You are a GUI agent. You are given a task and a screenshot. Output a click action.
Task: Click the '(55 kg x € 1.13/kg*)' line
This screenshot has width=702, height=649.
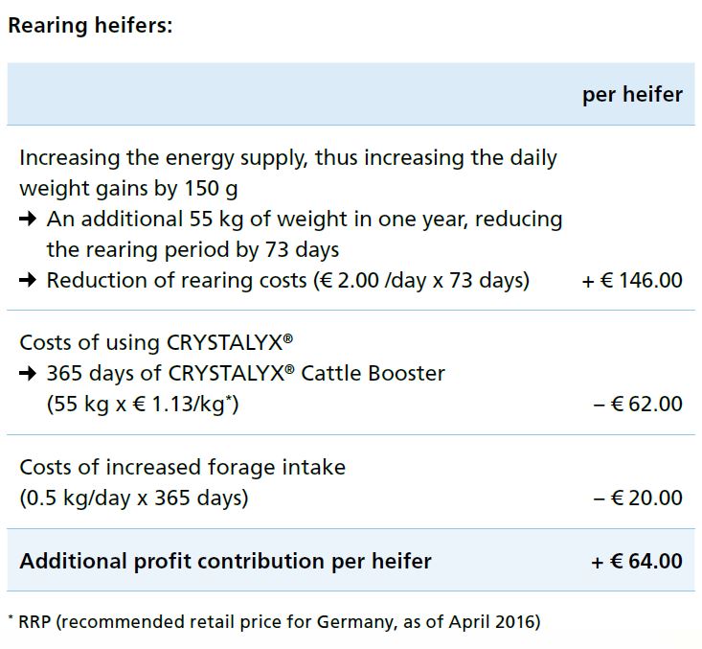(x=143, y=405)
